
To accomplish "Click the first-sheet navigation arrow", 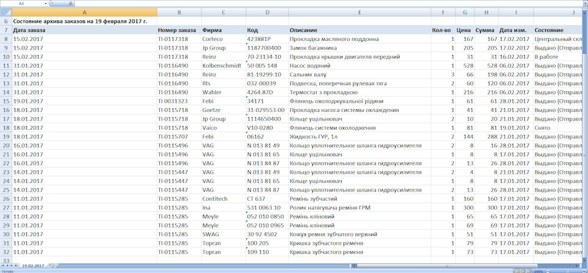I will pyautogui.click(x=3, y=266).
